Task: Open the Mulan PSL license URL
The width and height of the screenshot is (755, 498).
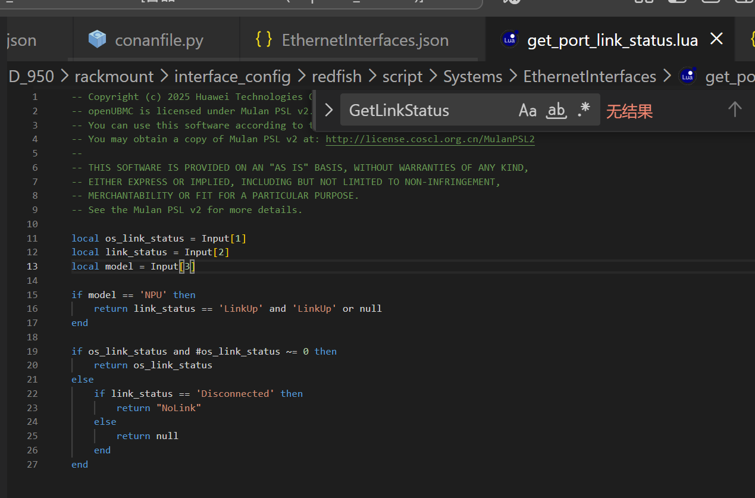Action: (x=430, y=139)
